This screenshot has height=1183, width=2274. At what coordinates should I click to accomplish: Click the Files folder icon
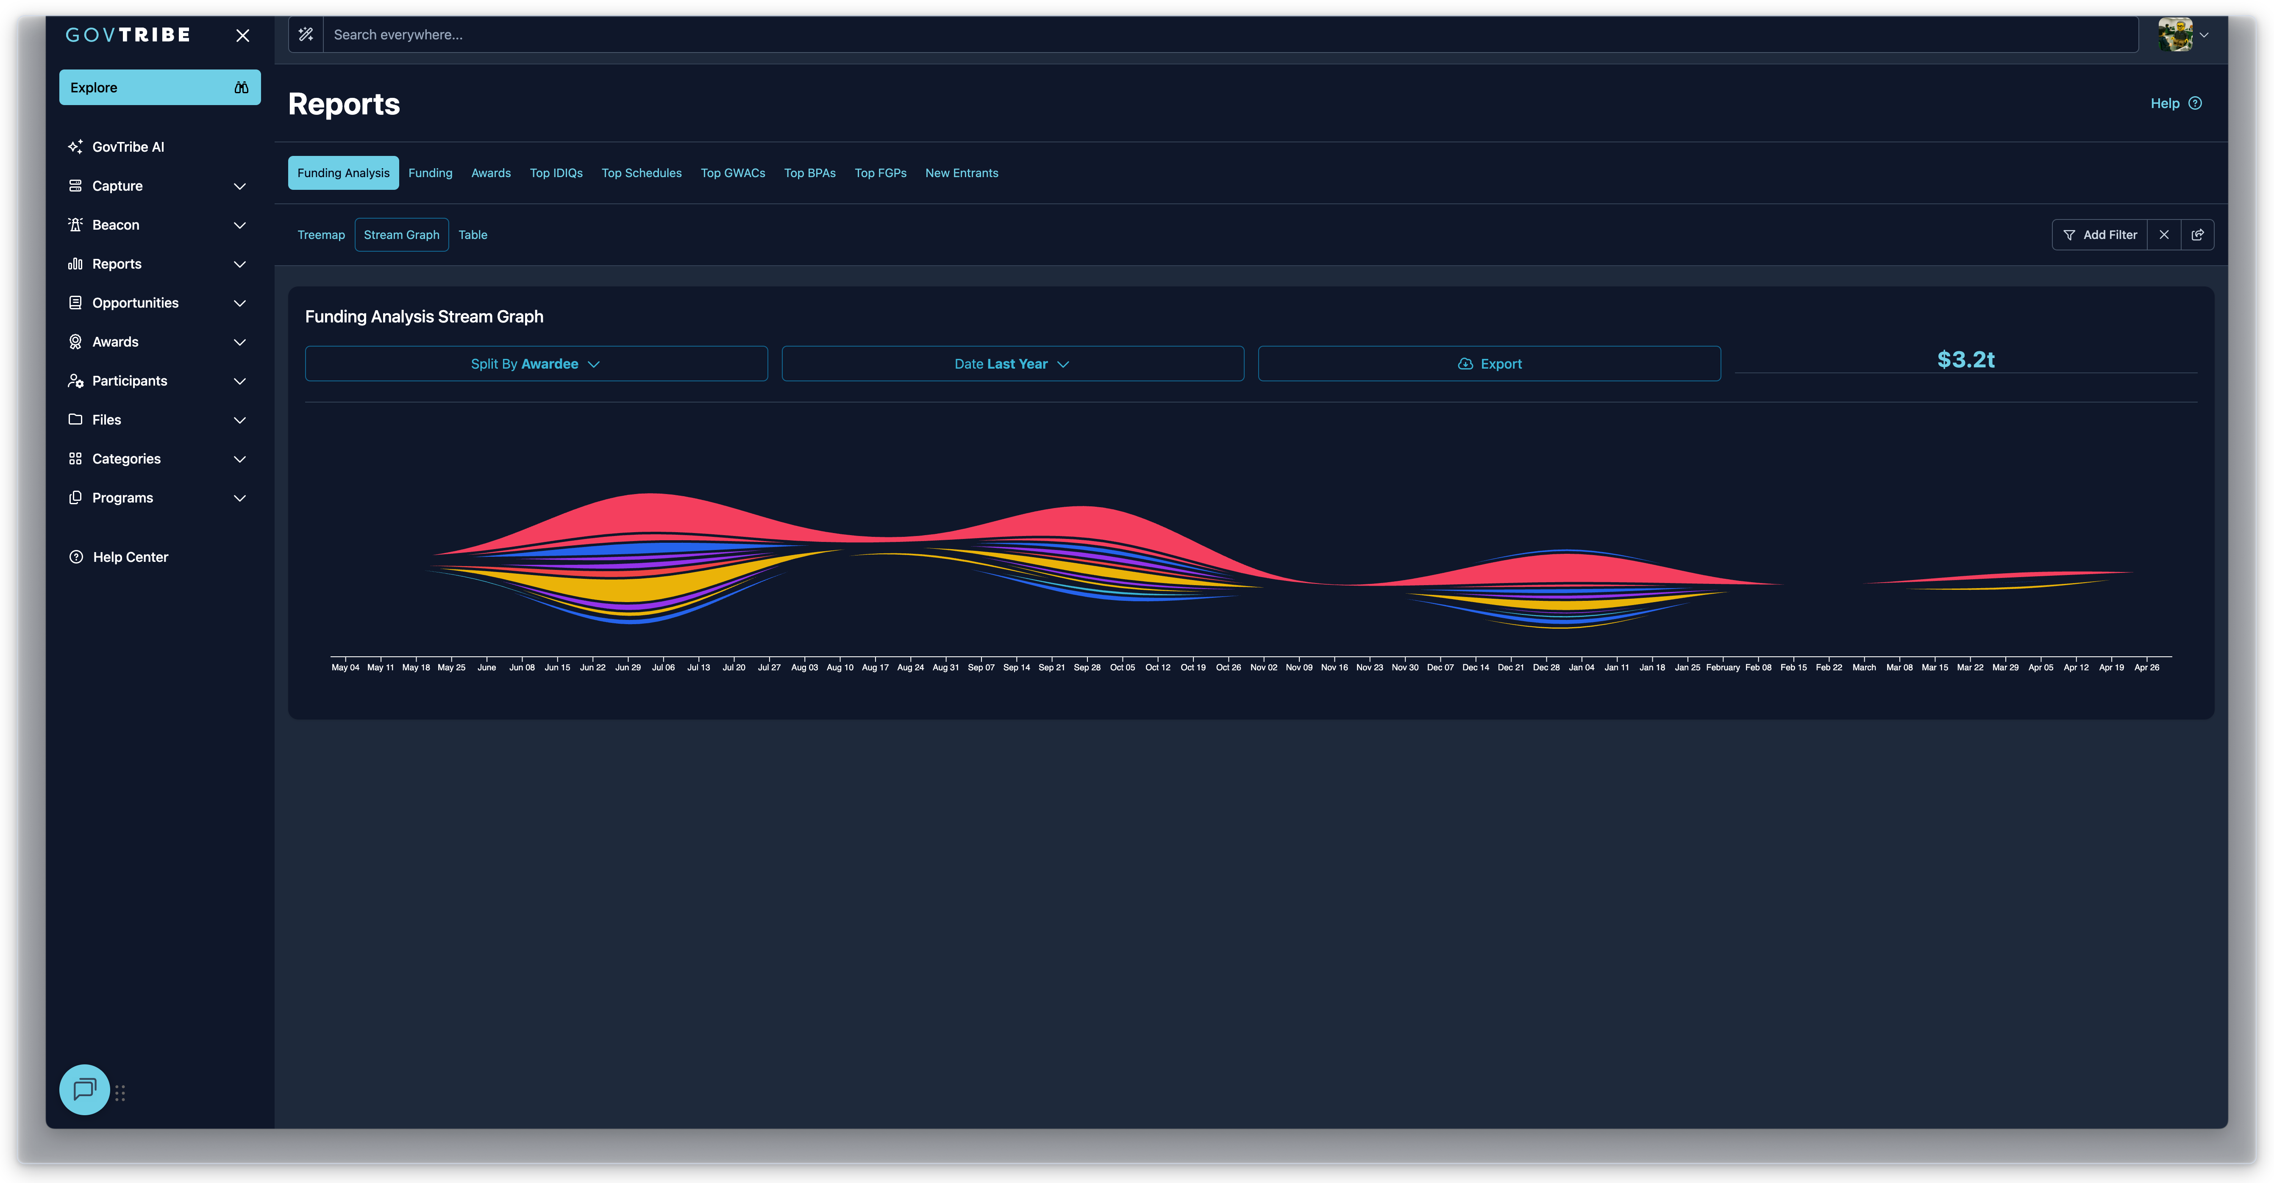pos(75,419)
